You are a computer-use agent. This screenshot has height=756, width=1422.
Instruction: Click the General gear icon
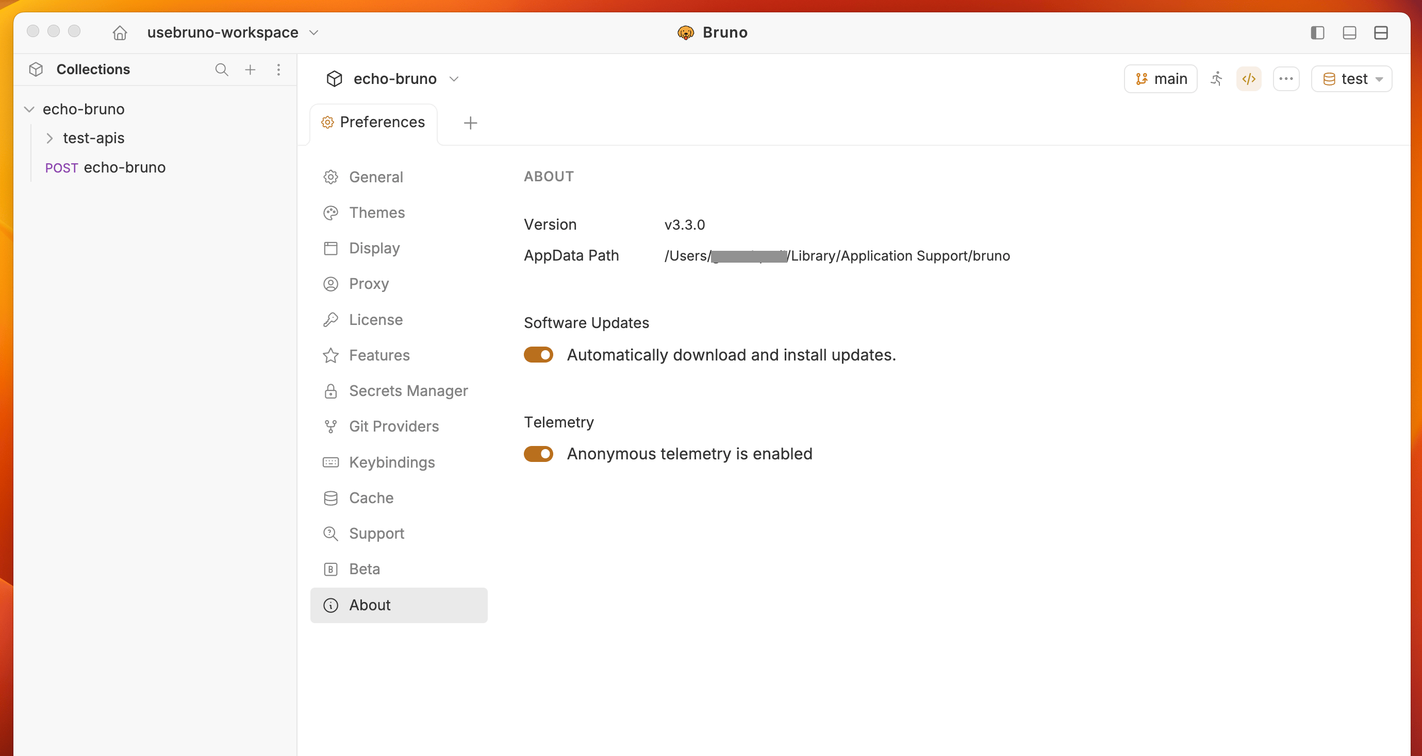(330, 177)
